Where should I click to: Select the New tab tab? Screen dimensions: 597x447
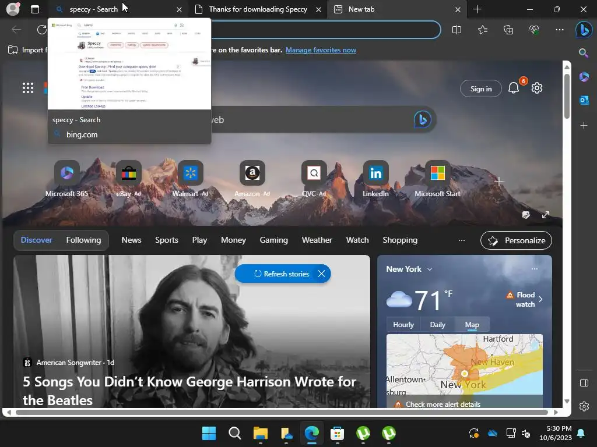[361, 9]
